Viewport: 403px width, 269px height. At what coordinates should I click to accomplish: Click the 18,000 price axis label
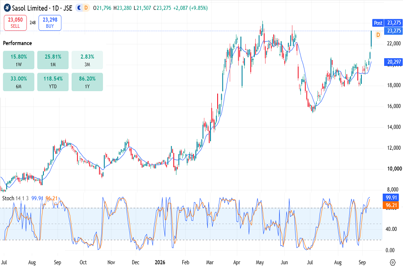pyautogui.click(x=394, y=85)
